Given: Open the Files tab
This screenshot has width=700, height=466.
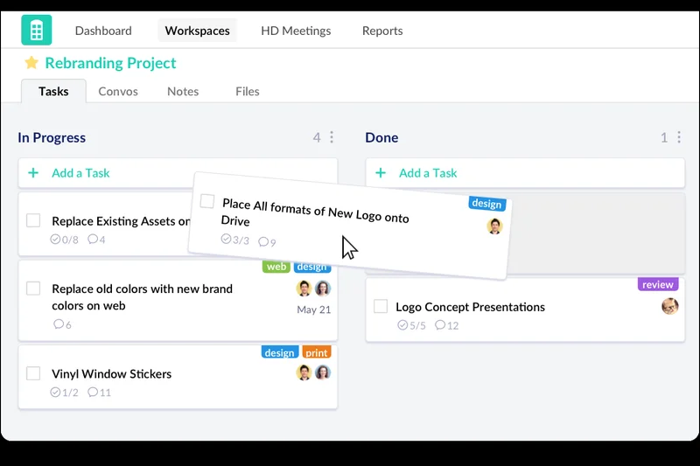Looking at the screenshot, I should 247,91.
